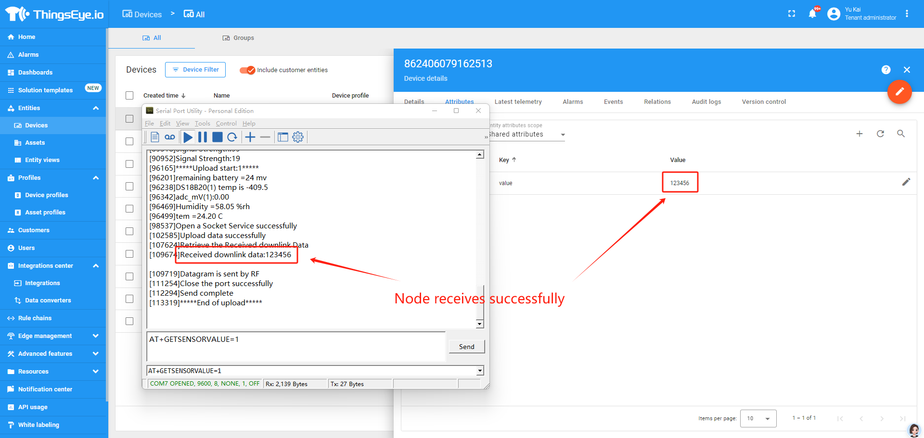Switch to Relations tab
This screenshot has height=438, width=924.
click(657, 102)
